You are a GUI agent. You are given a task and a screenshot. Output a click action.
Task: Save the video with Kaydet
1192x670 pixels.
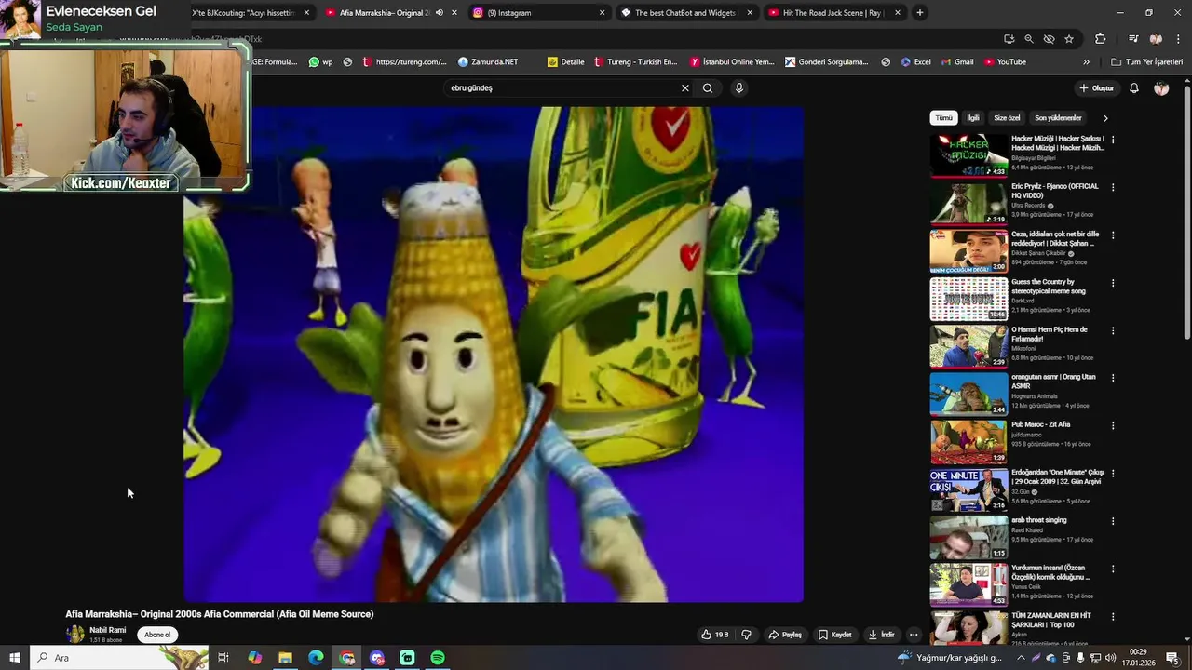coord(835,635)
